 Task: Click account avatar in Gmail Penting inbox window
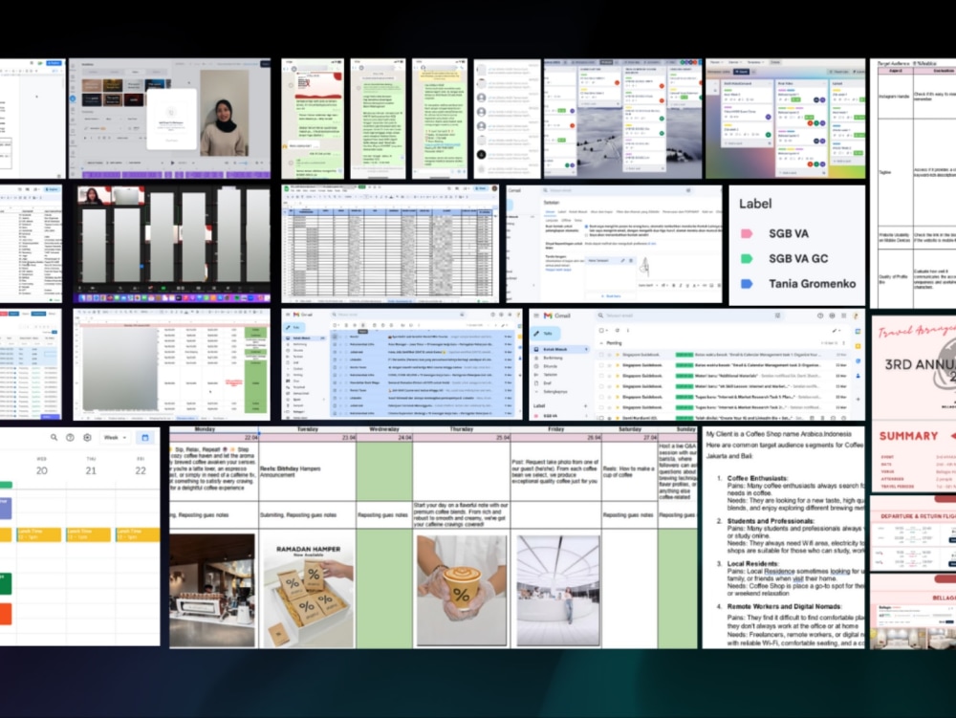856,315
